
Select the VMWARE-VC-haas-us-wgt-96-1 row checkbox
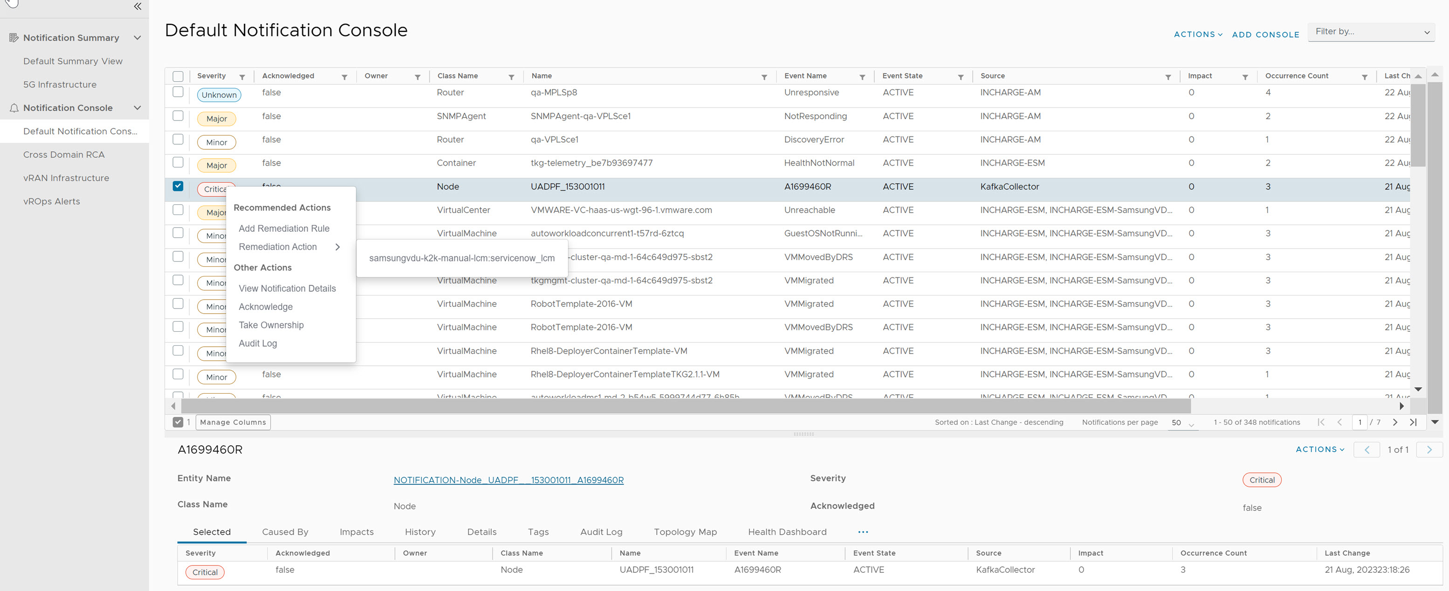click(x=179, y=209)
